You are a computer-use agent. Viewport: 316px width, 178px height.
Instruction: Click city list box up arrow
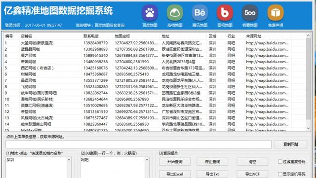(x=69, y=160)
